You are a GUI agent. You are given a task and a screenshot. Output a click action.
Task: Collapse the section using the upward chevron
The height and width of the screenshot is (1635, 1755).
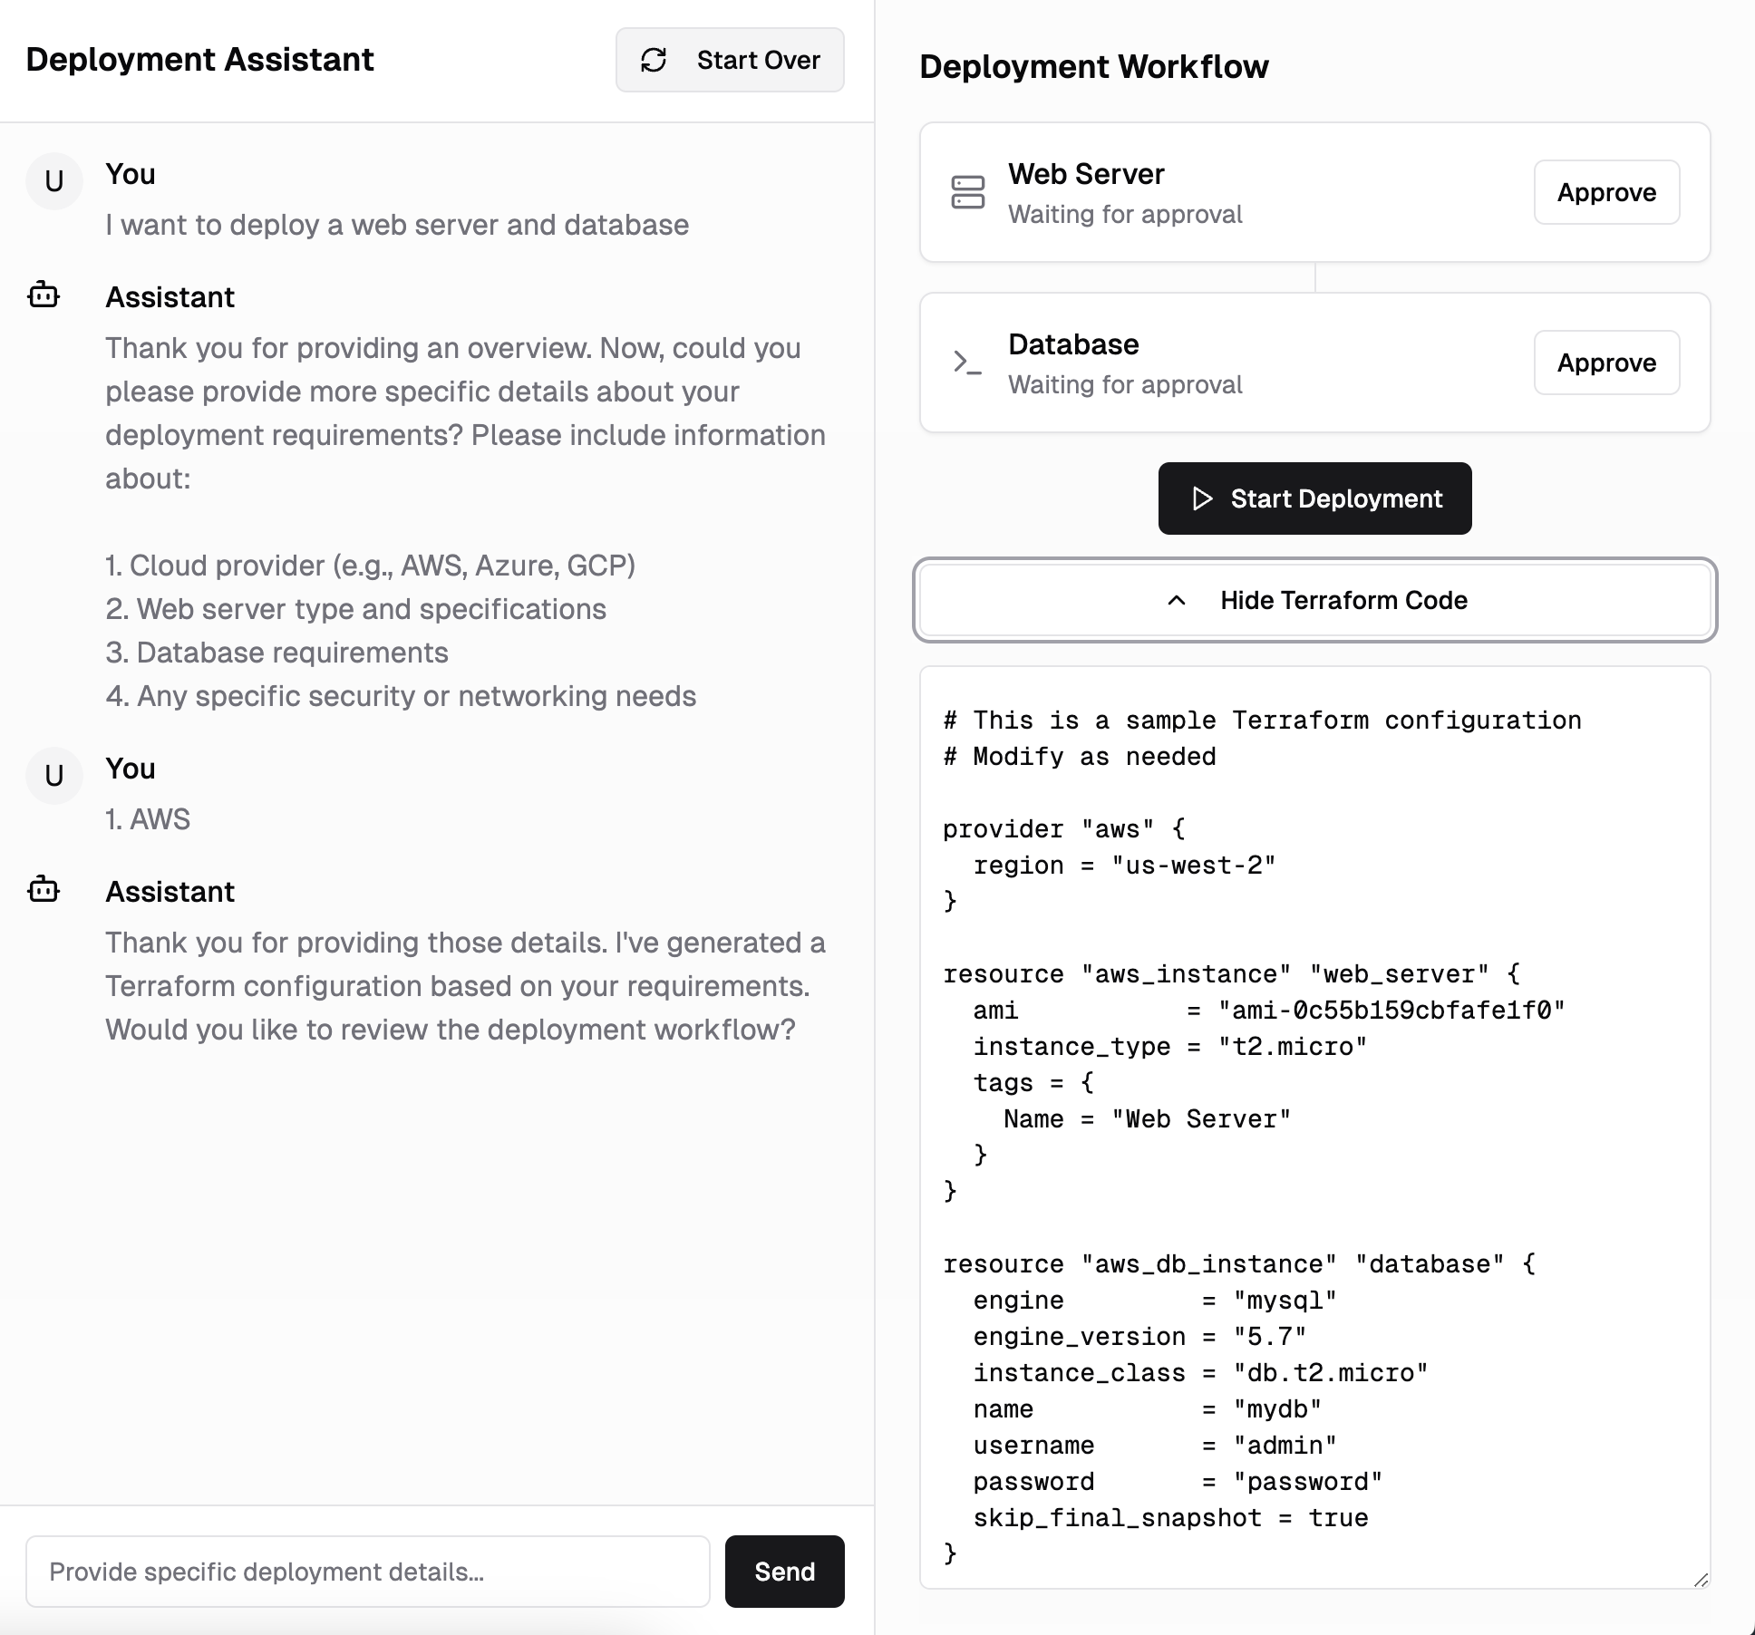point(1177,600)
